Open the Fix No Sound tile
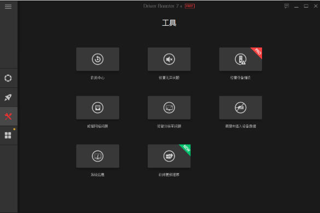The width and height of the screenshot is (320, 213). [x=169, y=60]
